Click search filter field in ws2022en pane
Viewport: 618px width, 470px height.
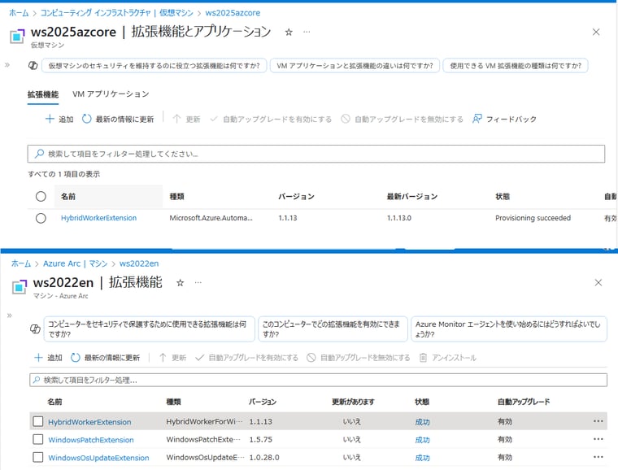click(319, 381)
